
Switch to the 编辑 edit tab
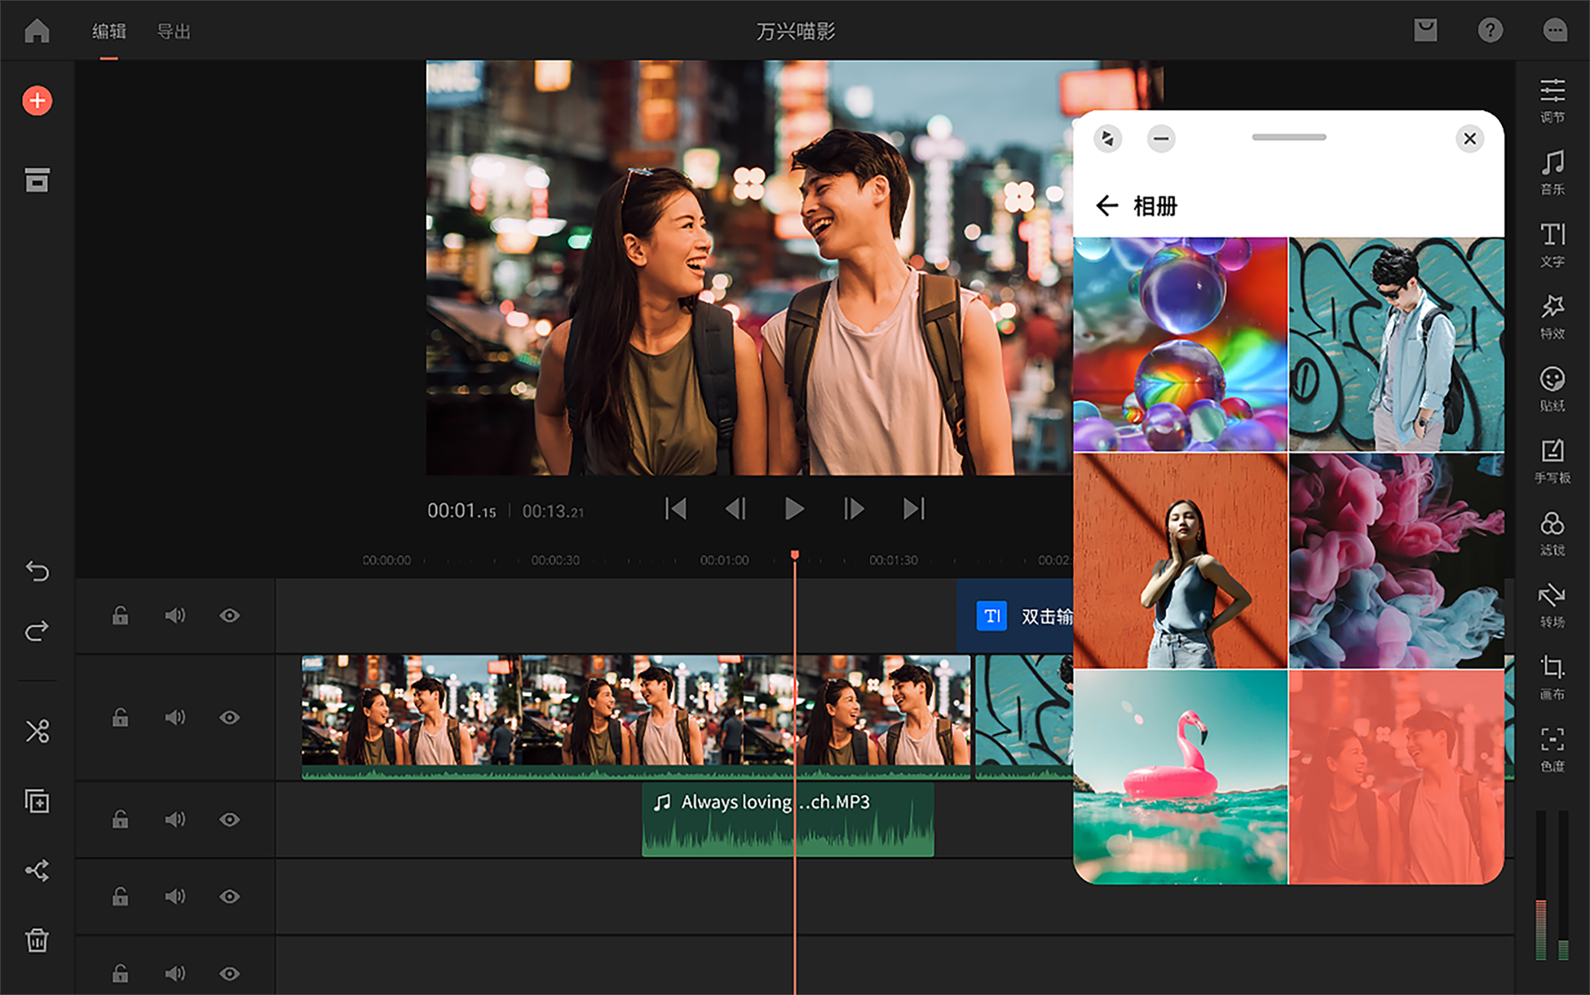(x=108, y=32)
